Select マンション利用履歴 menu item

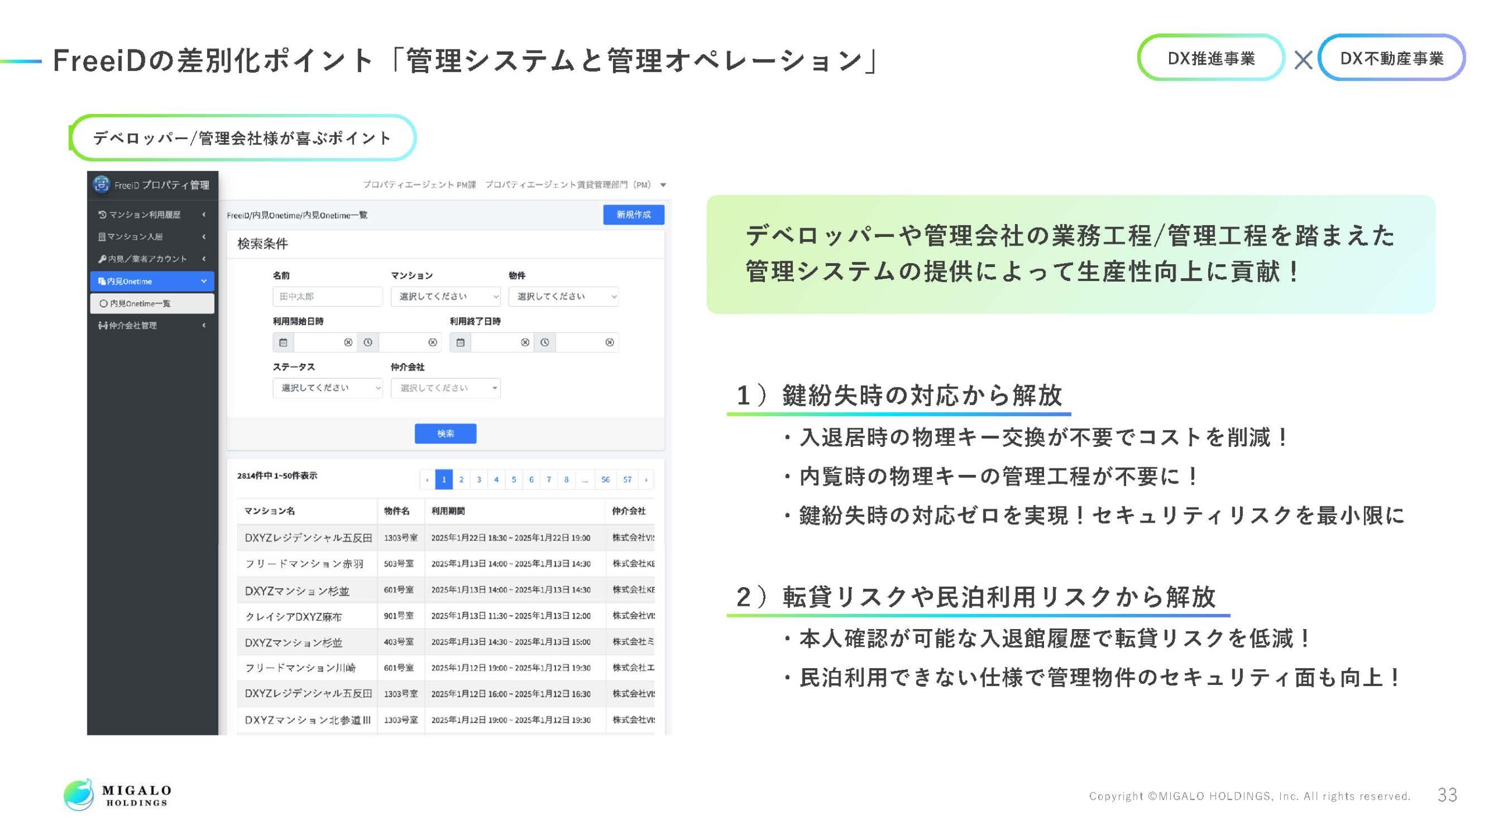[x=152, y=214]
